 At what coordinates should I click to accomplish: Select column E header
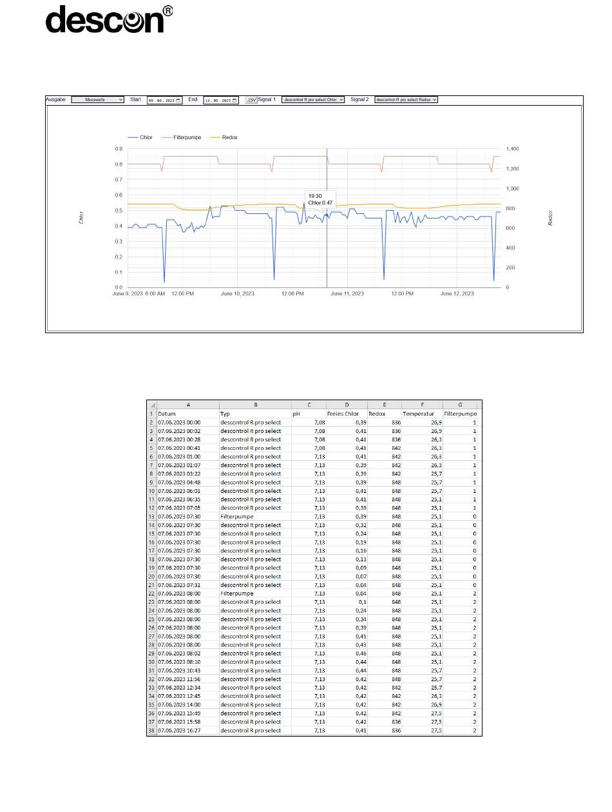coord(384,405)
